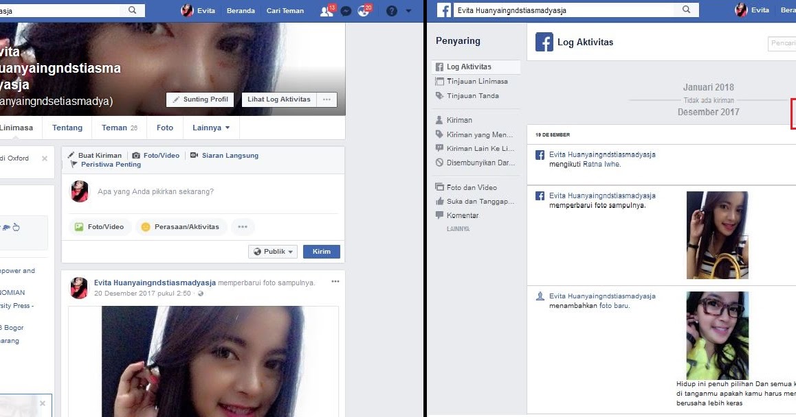Viewport: 796px width, 417px height.
Task: Click the Facebook logo beside Log Aktivitas
Action: point(543,42)
